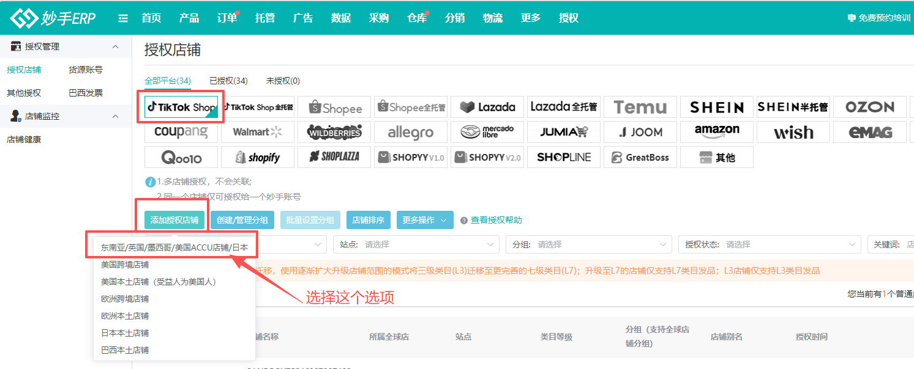Click the 添加授权店铺 button
Image resolution: width=914 pixels, height=369 pixels.
pos(174,220)
